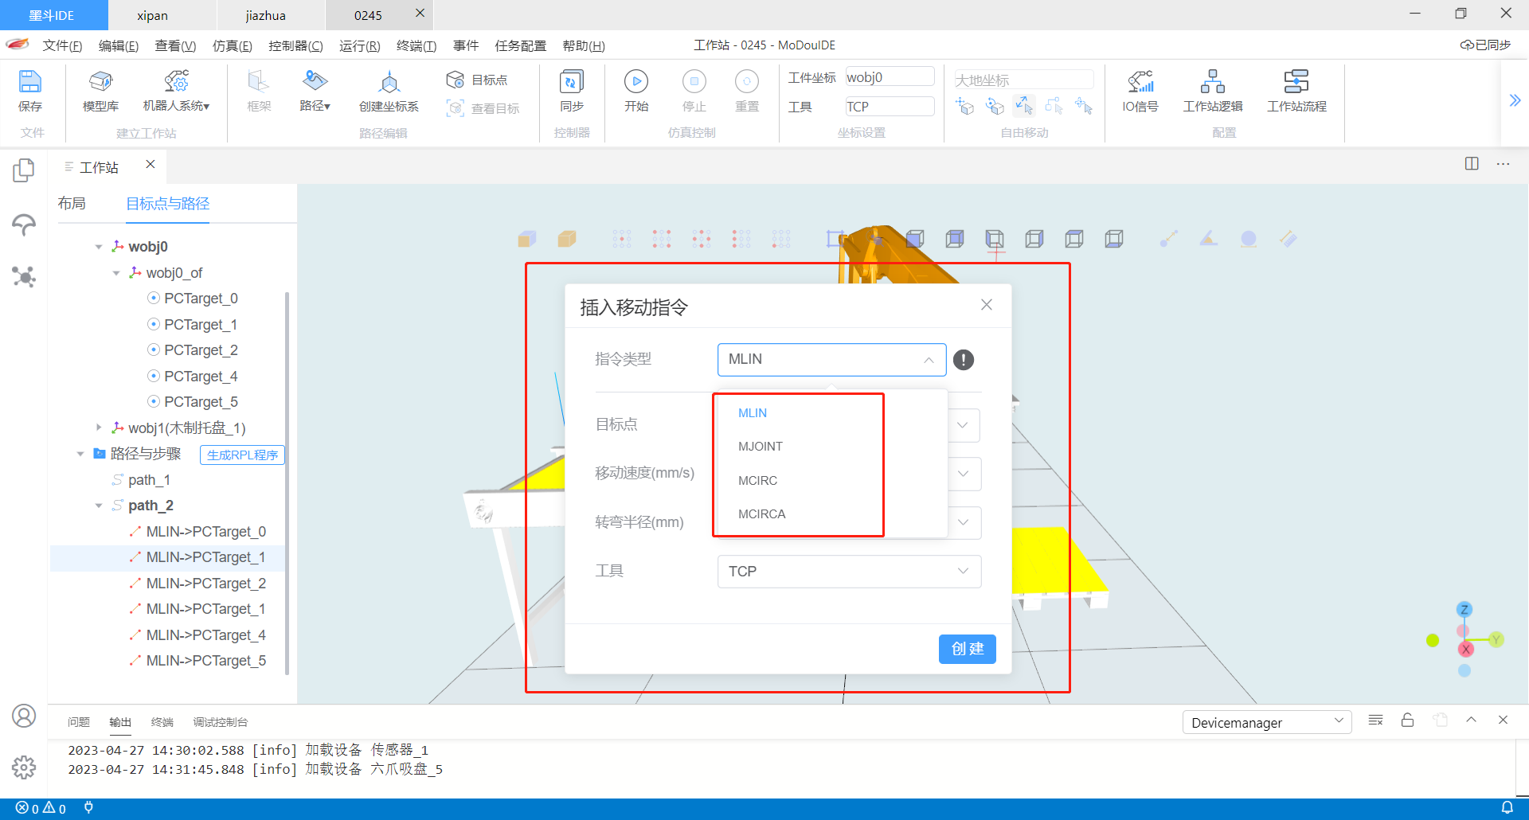Select PCTarget_2 in the target tree
The image size is (1529, 820).
(201, 350)
